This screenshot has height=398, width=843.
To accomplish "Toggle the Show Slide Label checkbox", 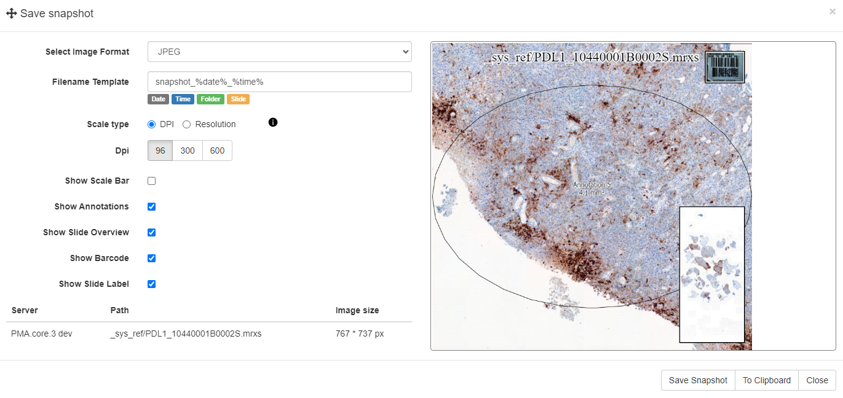I will 152,284.
